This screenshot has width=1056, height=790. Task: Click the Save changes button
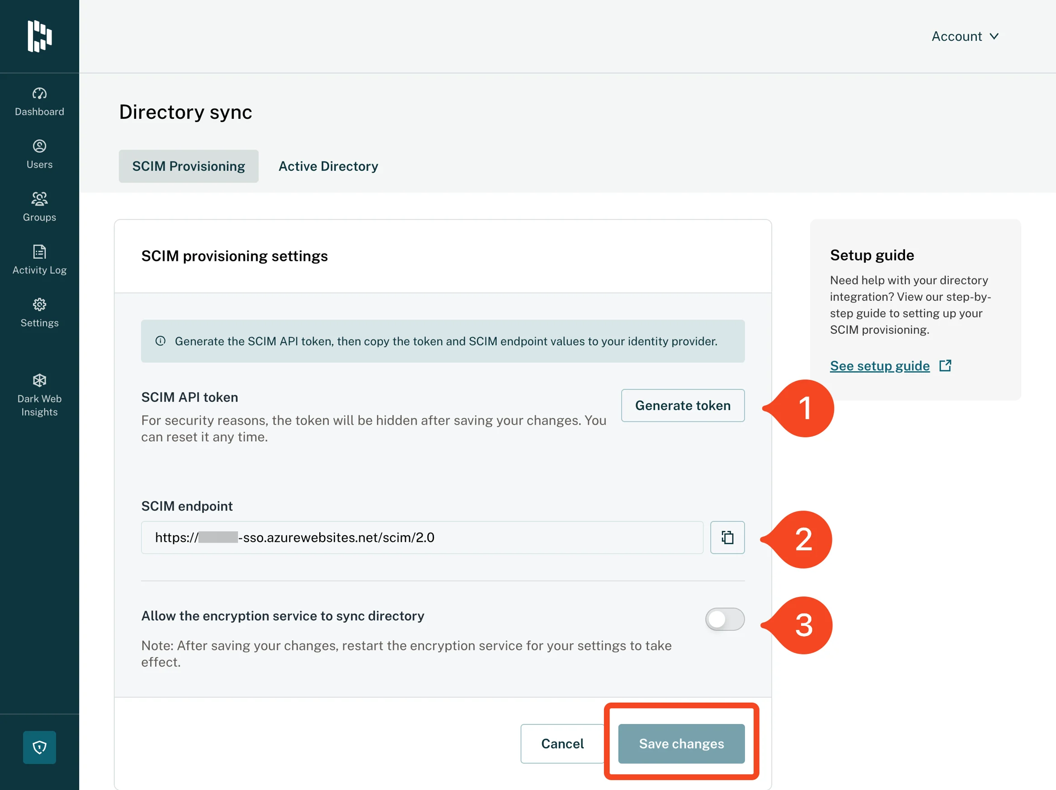click(x=681, y=743)
